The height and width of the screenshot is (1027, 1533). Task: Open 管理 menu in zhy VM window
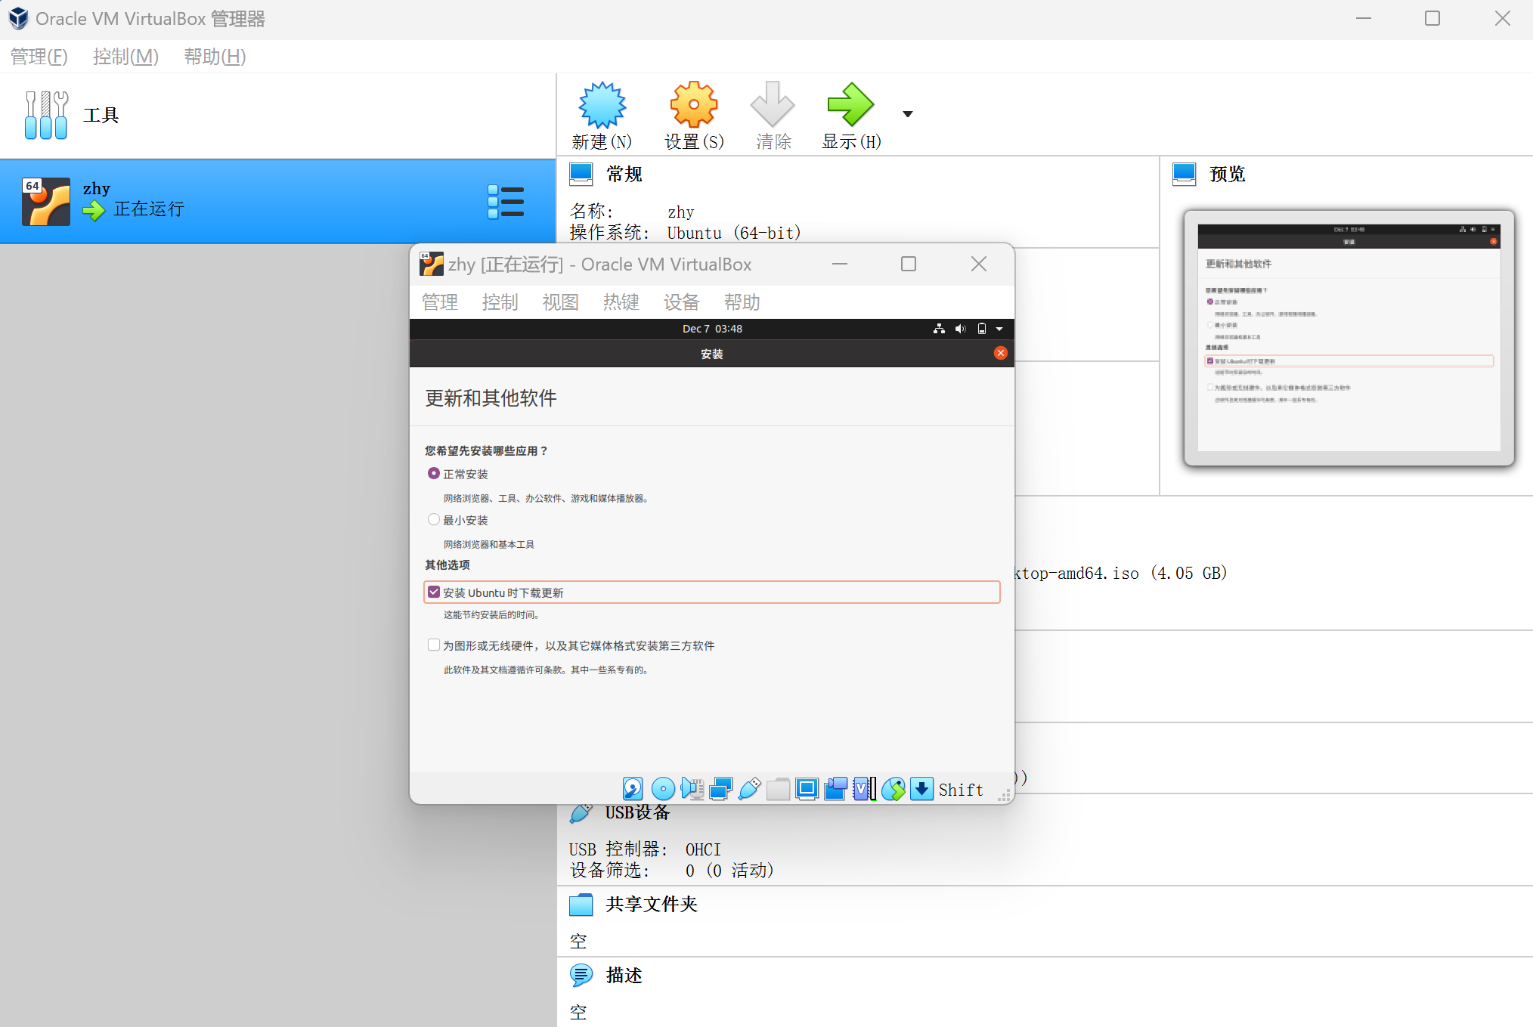(x=440, y=302)
